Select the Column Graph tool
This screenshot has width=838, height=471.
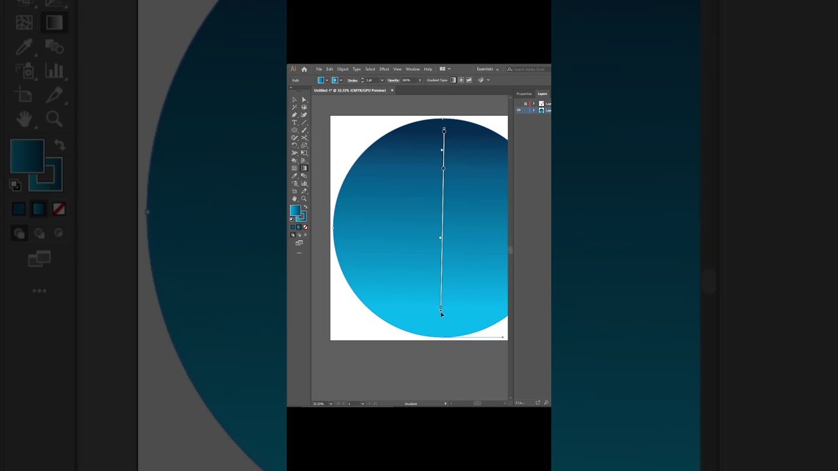coord(304,184)
